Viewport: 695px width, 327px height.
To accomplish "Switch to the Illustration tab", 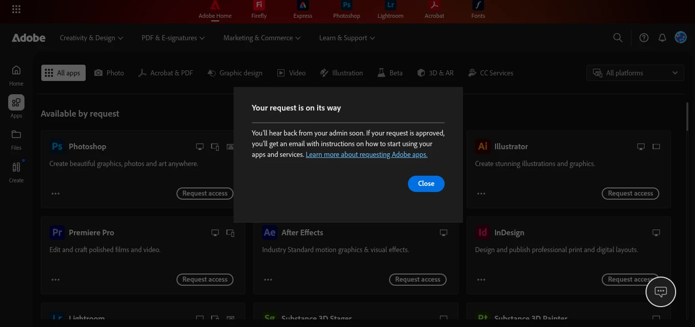I will pos(342,73).
